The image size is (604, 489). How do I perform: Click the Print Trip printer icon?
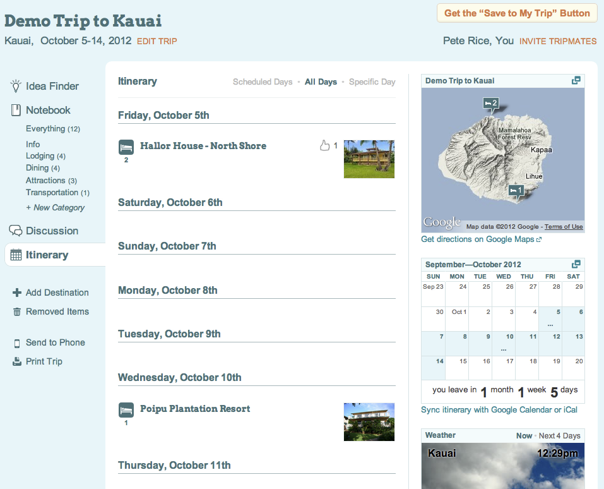17,362
